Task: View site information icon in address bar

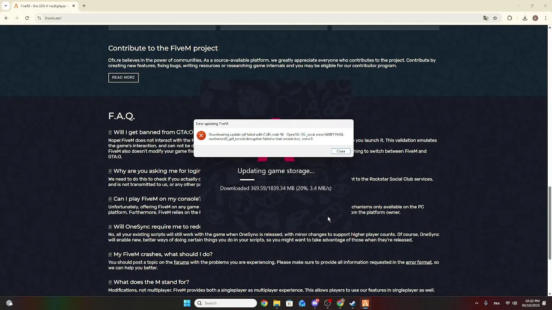Action: (39, 18)
